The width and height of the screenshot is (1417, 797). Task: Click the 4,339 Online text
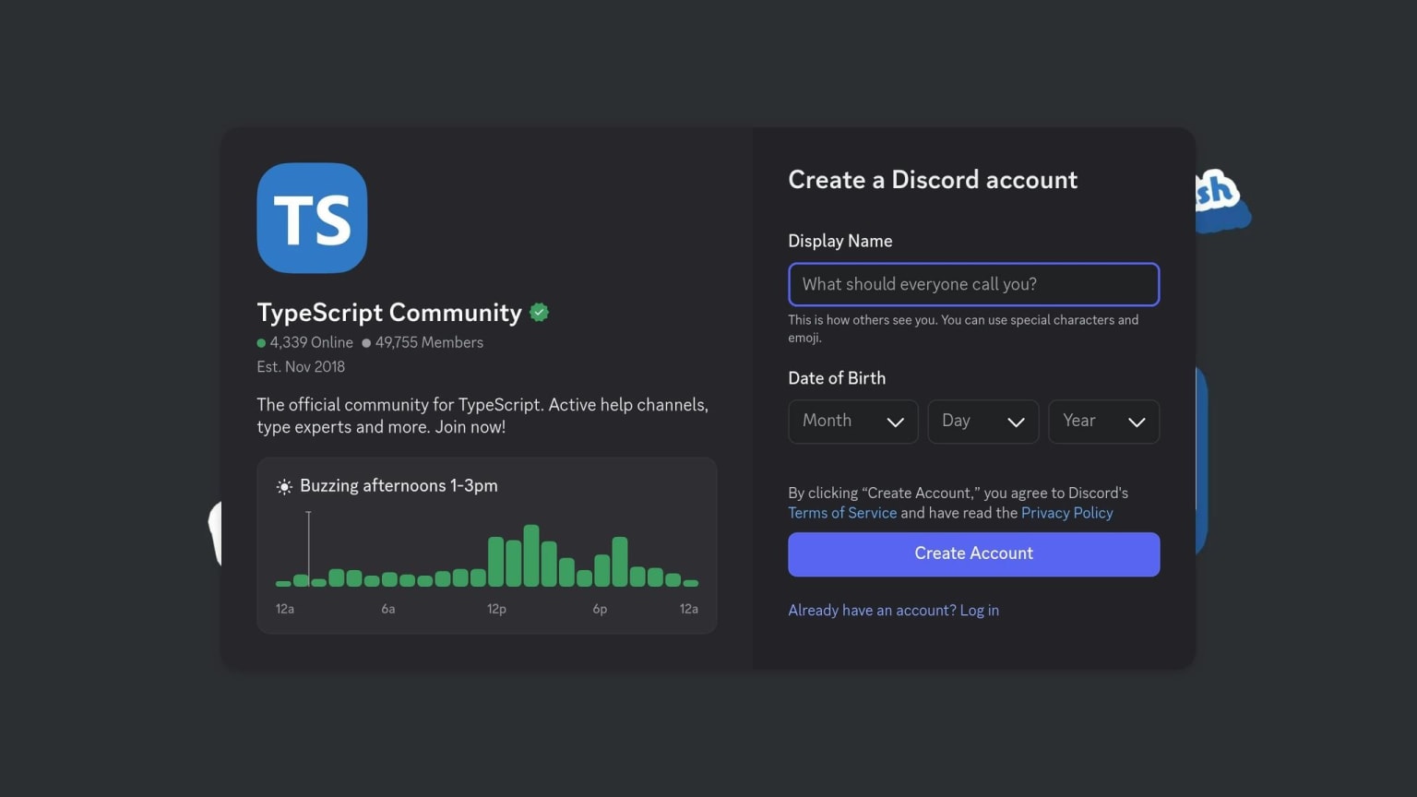pos(311,342)
